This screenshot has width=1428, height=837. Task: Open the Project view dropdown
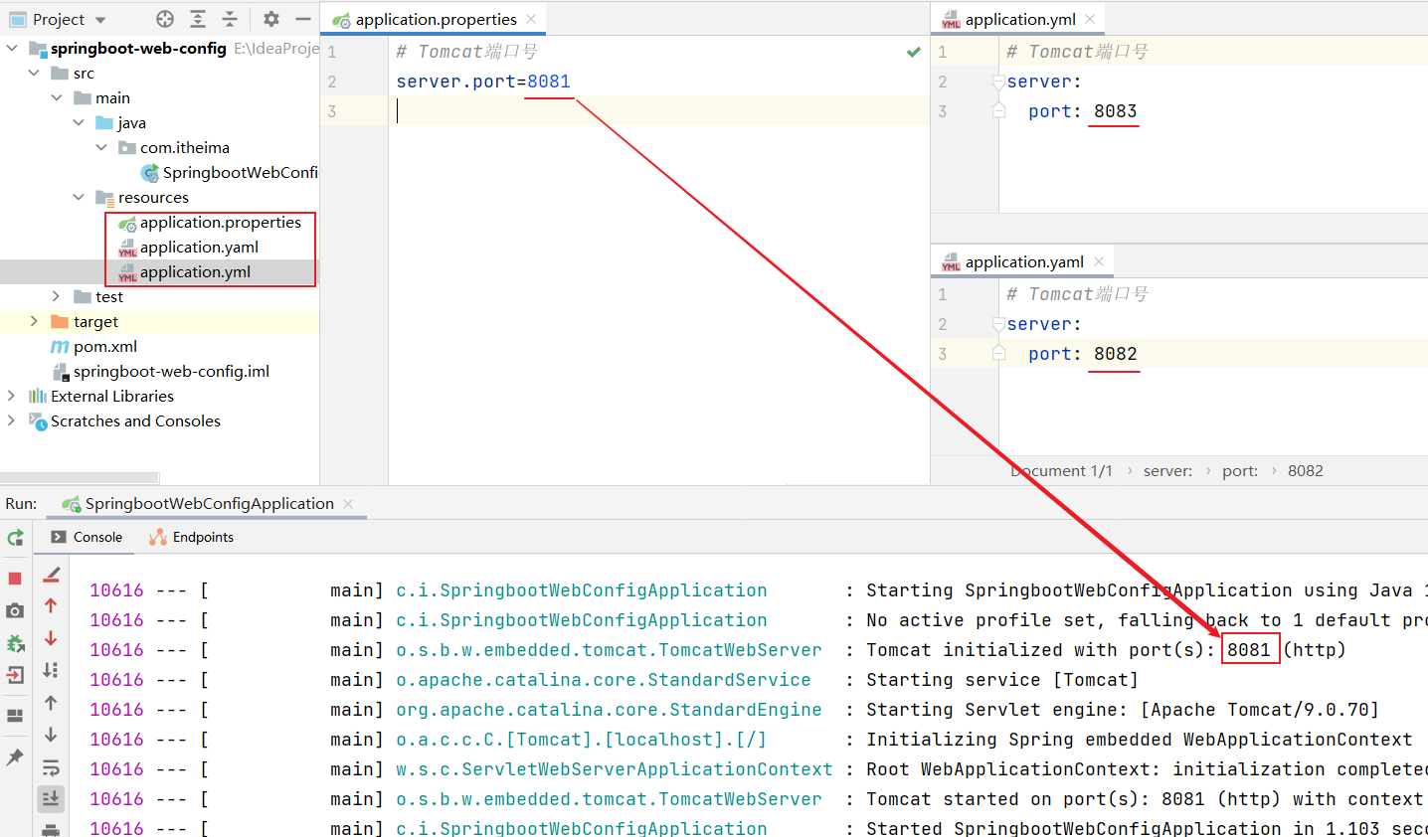click(100, 20)
